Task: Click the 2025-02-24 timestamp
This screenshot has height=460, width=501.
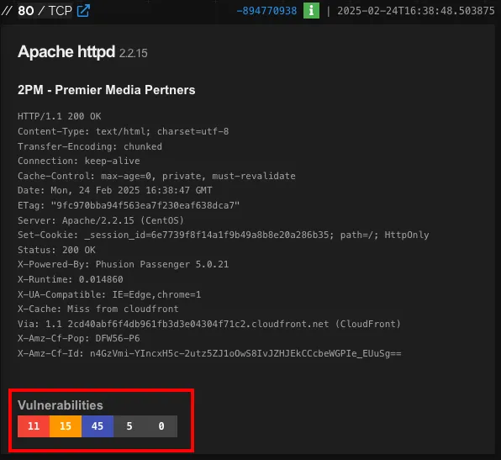Action: point(416,11)
